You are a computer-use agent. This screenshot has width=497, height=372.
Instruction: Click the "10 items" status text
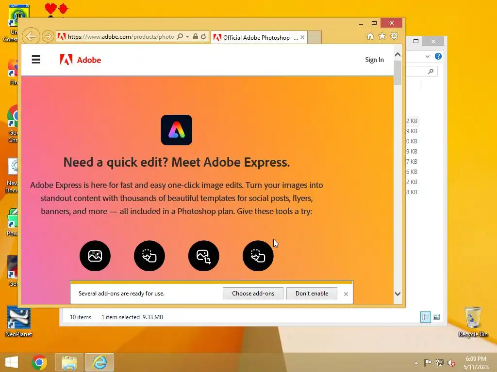pyautogui.click(x=81, y=317)
